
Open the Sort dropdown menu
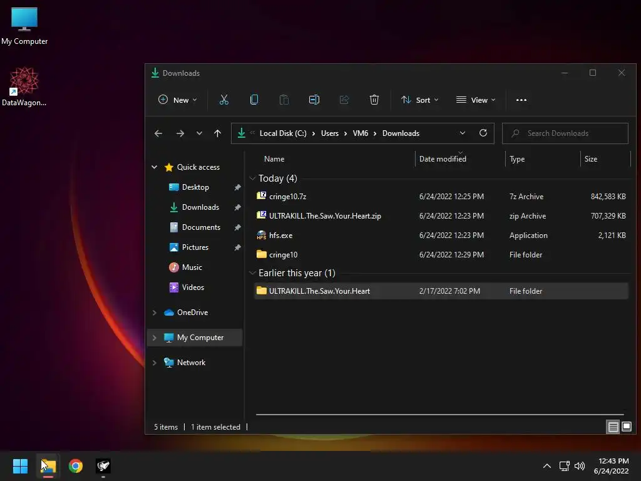click(420, 100)
